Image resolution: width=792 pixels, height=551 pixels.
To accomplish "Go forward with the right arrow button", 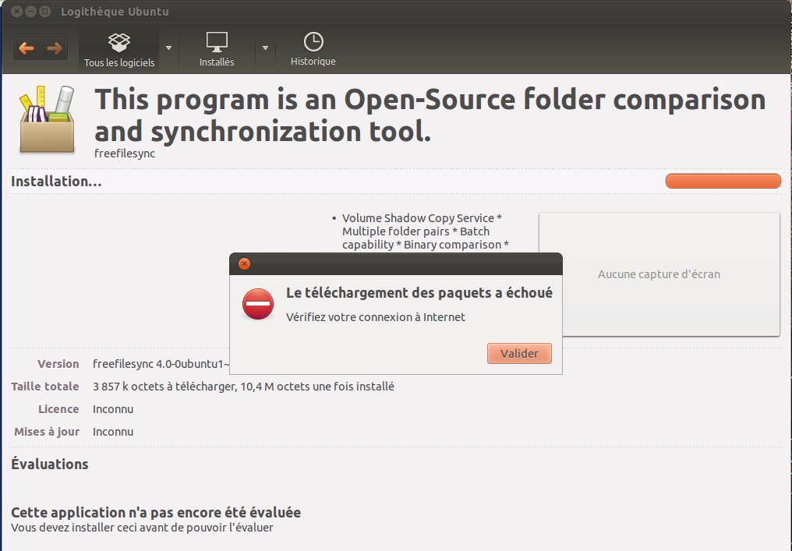I will click(54, 48).
